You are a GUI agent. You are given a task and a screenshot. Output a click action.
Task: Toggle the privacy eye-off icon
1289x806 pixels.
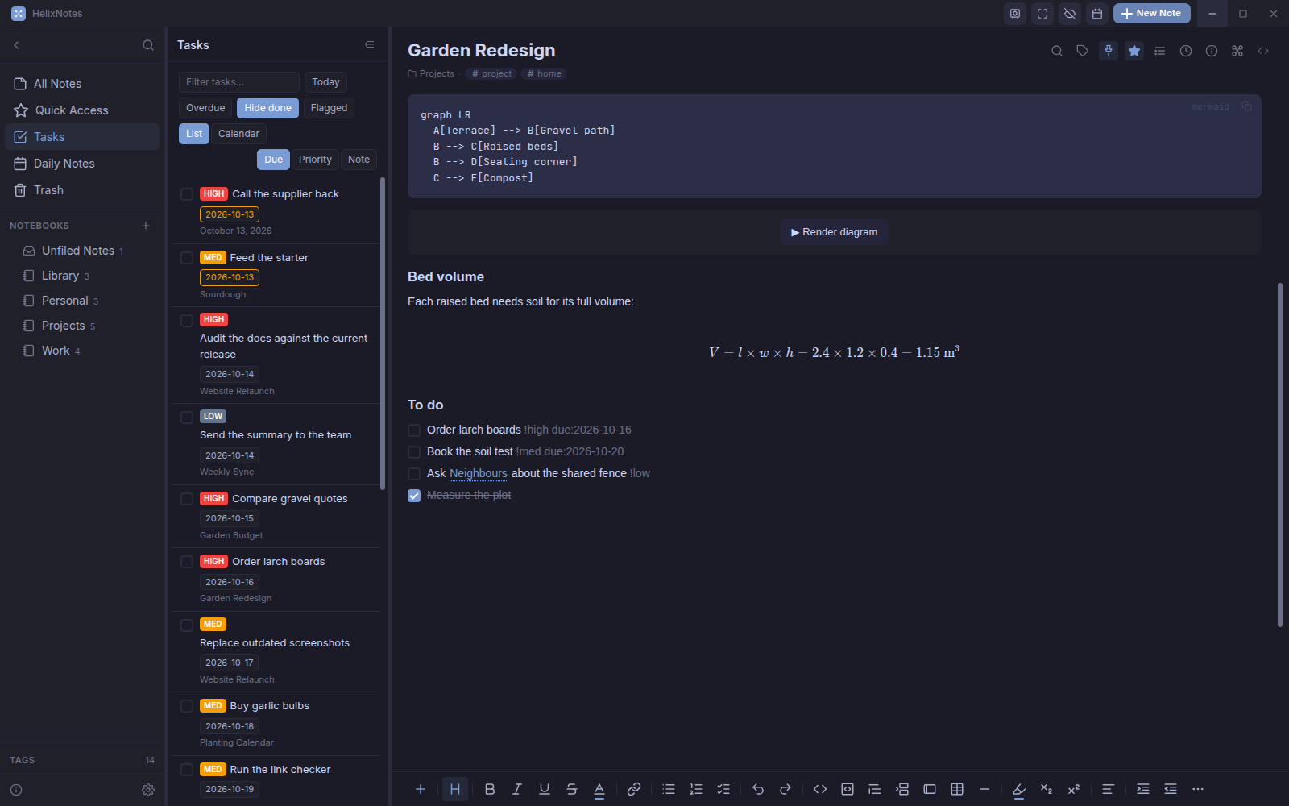[x=1070, y=14]
